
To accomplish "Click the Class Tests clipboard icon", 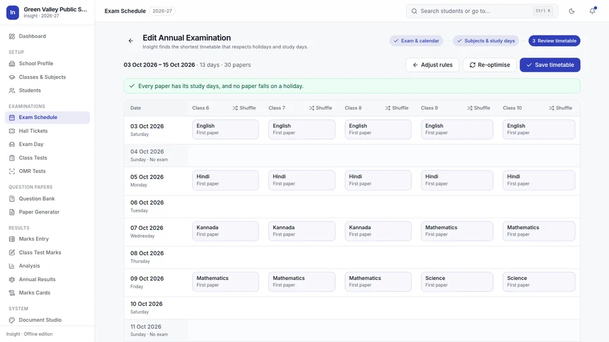I will 12,158.
